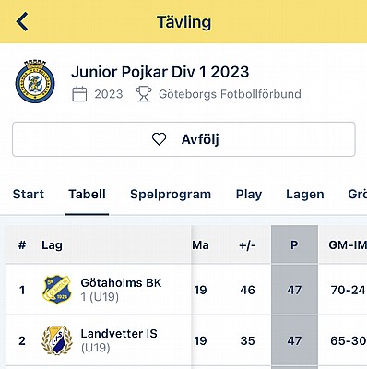Open the Lagen tab
The image size is (367, 369).
coord(305,195)
